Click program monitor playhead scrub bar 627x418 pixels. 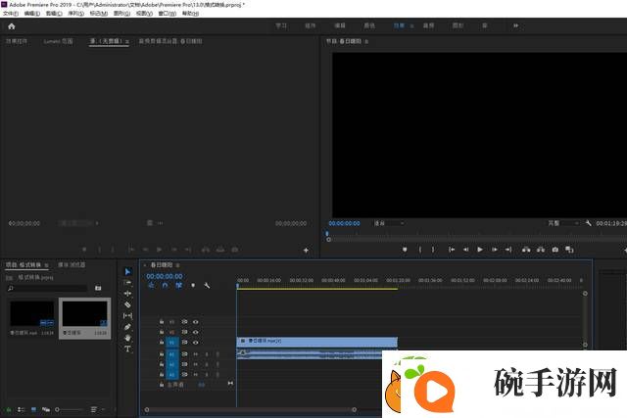tap(476, 234)
